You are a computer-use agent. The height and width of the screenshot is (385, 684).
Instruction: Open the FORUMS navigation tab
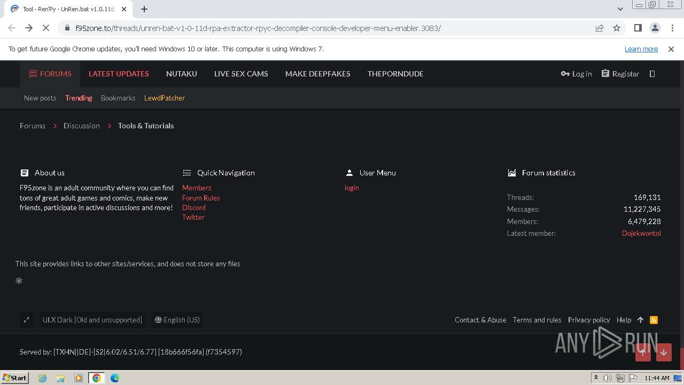(50, 74)
